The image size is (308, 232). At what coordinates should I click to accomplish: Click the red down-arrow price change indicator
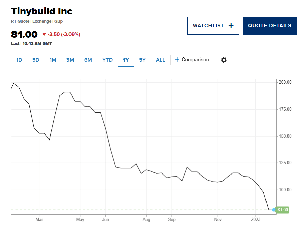44,34
